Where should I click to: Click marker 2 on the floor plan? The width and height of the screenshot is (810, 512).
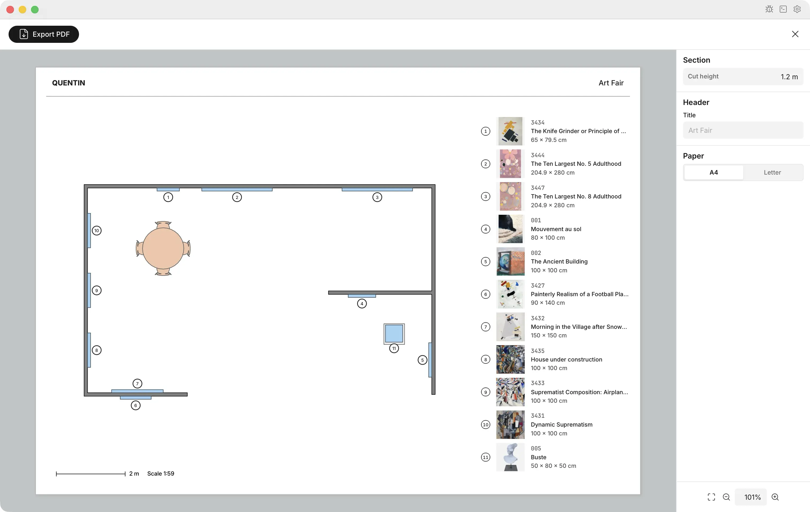coord(237,197)
